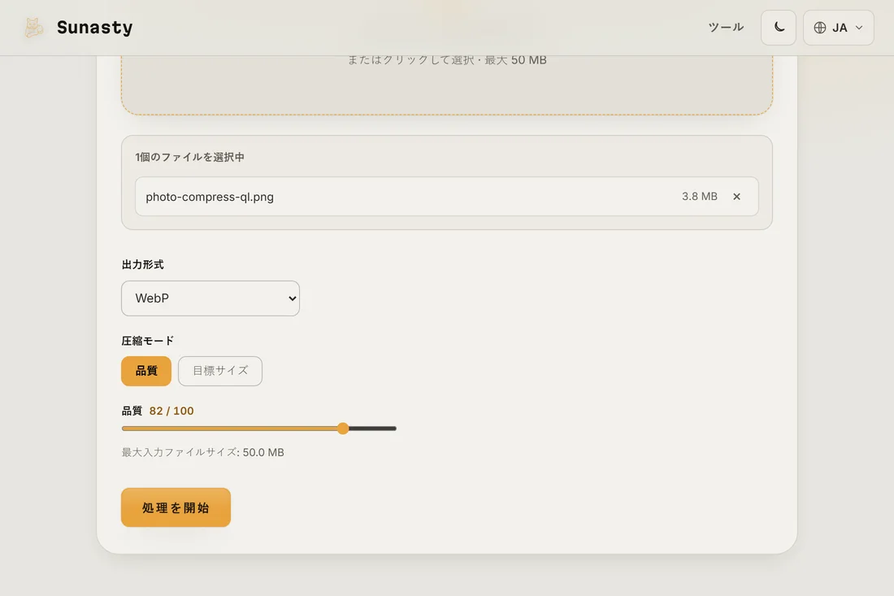Click the photo-compress-ql.png file name
The width and height of the screenshot is (894, 596).
(209, 197)
